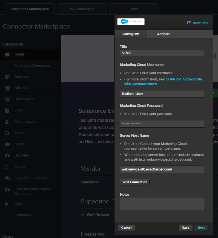Open the Jobs tab
This screenshot has height=238, width=218.
[x=134, y=9]
